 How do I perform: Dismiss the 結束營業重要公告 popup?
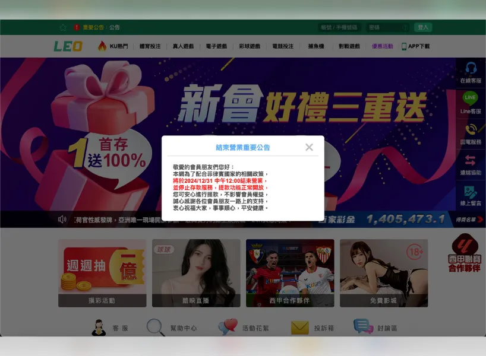click(309, 147)
